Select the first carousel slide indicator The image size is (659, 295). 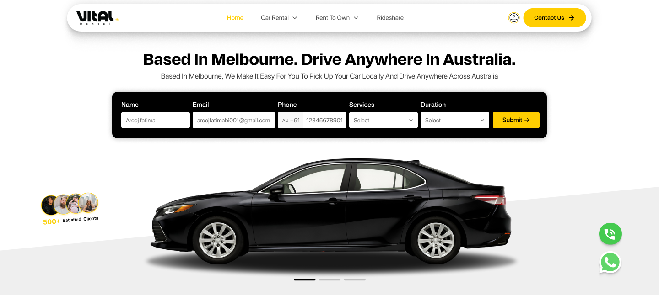click(305, 279)
